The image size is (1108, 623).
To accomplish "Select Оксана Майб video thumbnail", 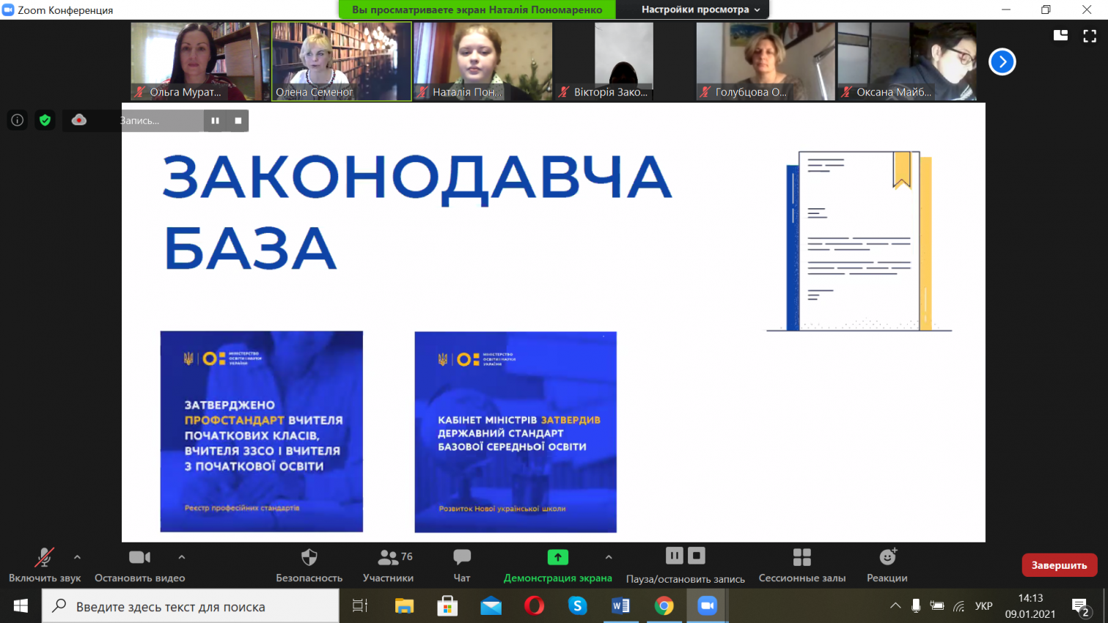I will [x=907, y=62].
